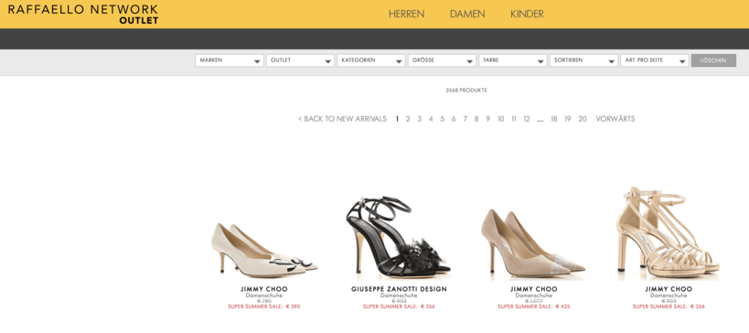Open the KINDER menu

pyautogui.click(x=527, y=14)
